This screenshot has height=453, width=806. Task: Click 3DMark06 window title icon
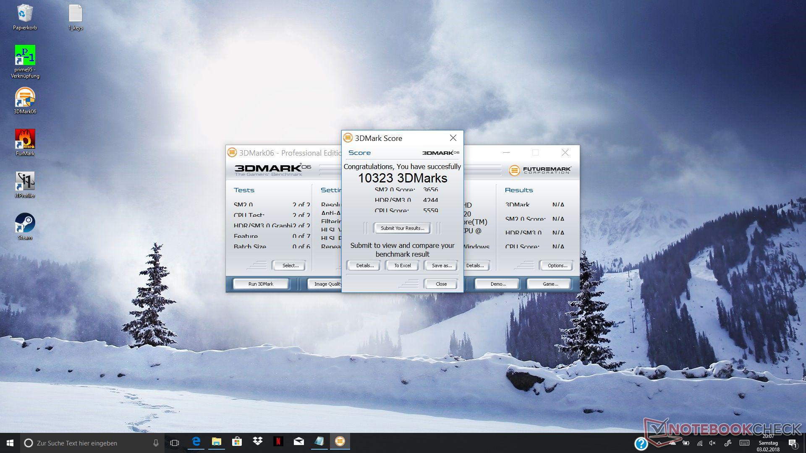click(x=232, y=153)
